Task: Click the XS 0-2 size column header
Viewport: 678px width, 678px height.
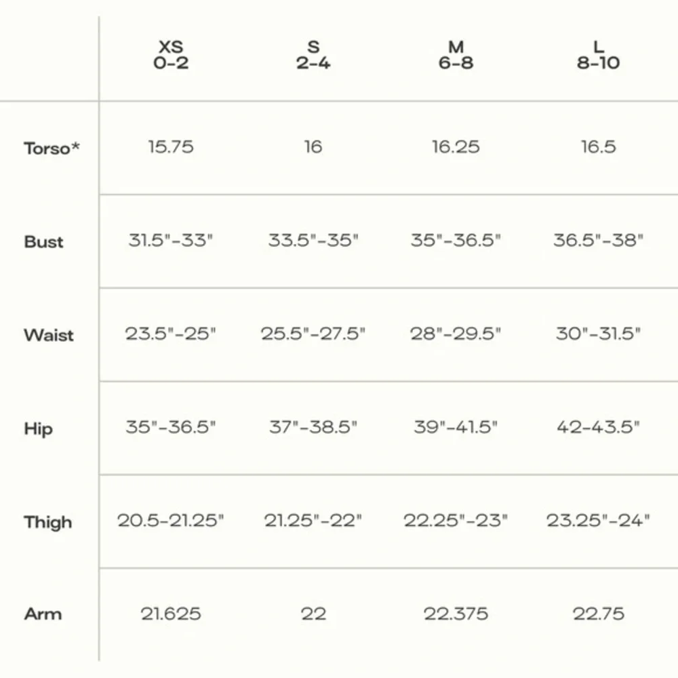Action: coord(171,56)
